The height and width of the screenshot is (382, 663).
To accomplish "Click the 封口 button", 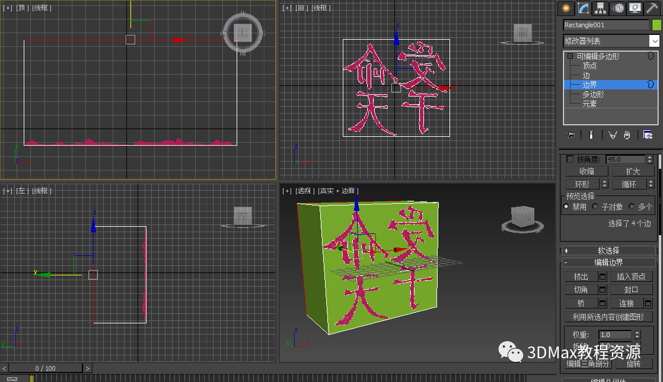I will click(x=632, y=290).
